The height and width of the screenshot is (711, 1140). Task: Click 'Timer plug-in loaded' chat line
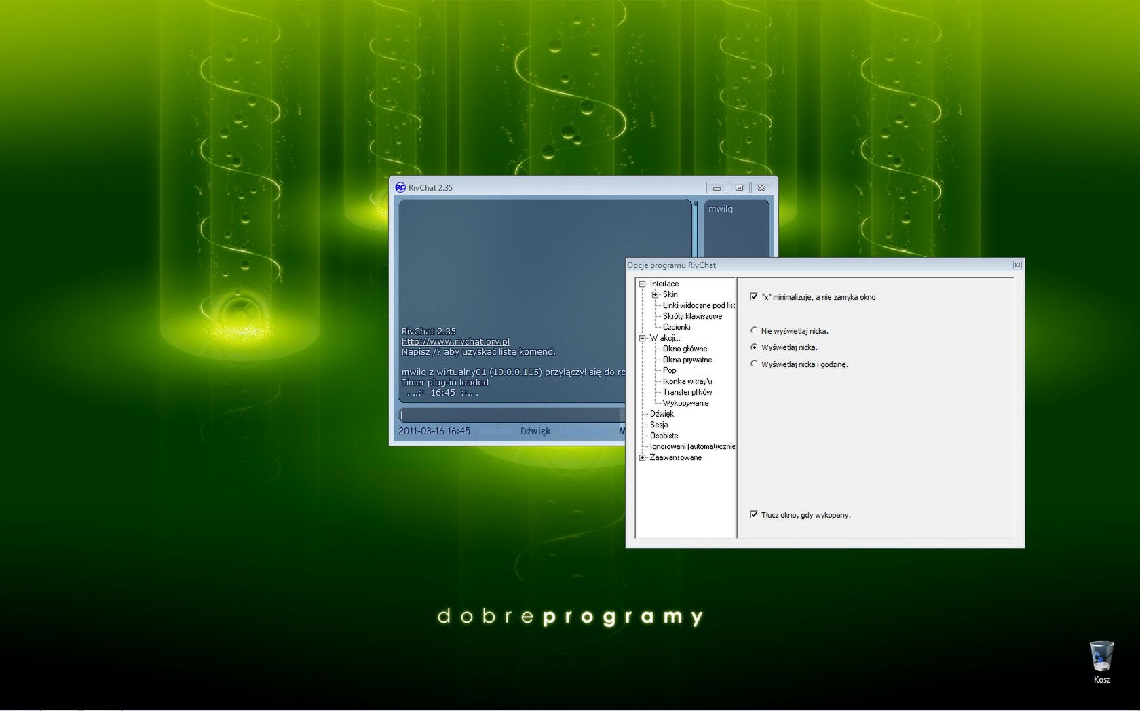[445, 382]
